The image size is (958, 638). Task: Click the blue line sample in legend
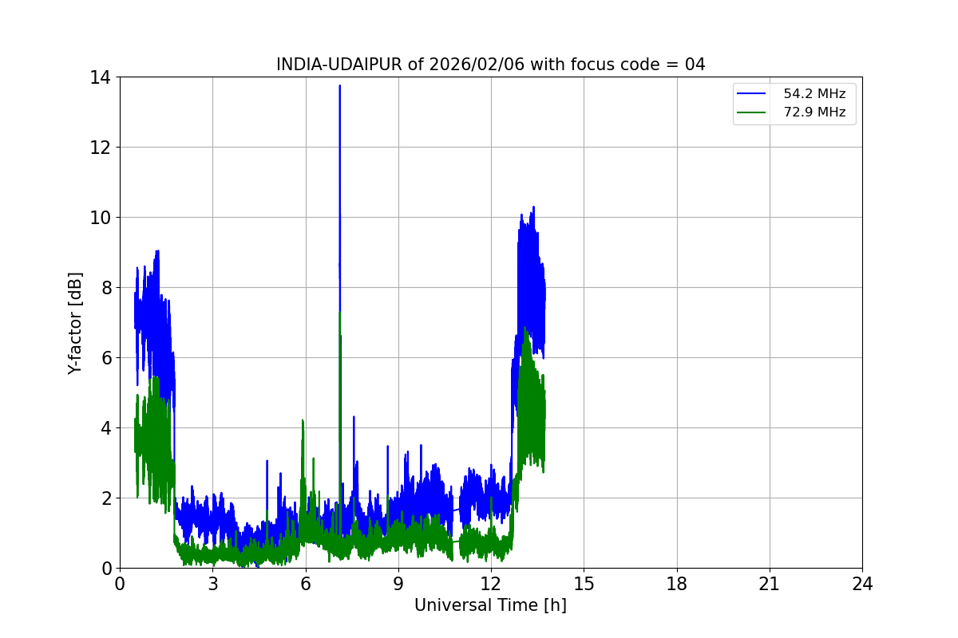(753, 94)
